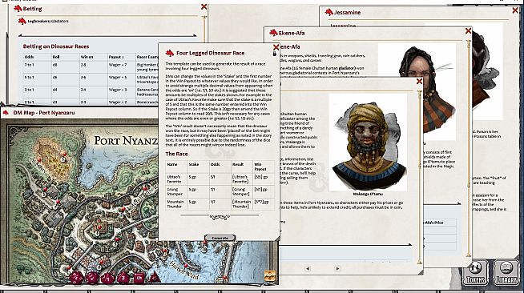Screen dimensions: 524x293
Task: Click the Ekene-Afa window scrollbar
Action: tap(469, 149)
